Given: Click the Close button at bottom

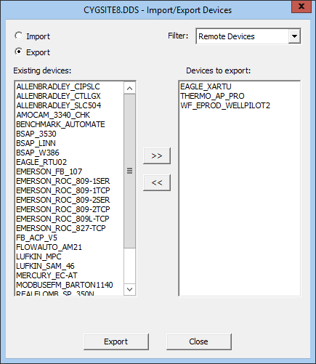Looking at the screenshot, I should coord(198,341).
